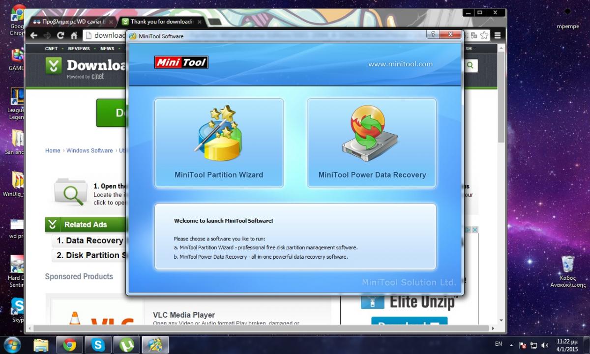Go forward in Chrome
Screen dimensions: 590x354
[x=47, y=35]
